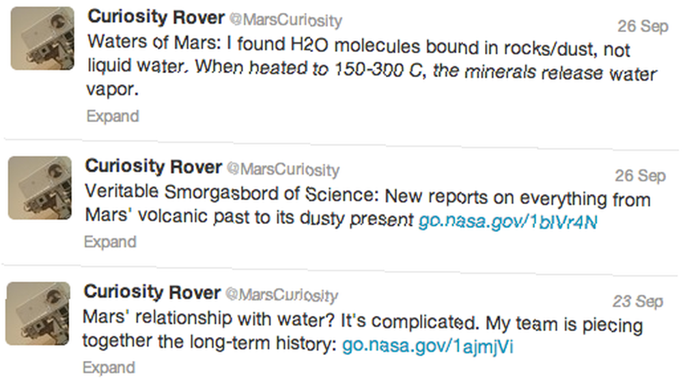Click the tweet text about minerals releasing water vapor

point(371,66)
